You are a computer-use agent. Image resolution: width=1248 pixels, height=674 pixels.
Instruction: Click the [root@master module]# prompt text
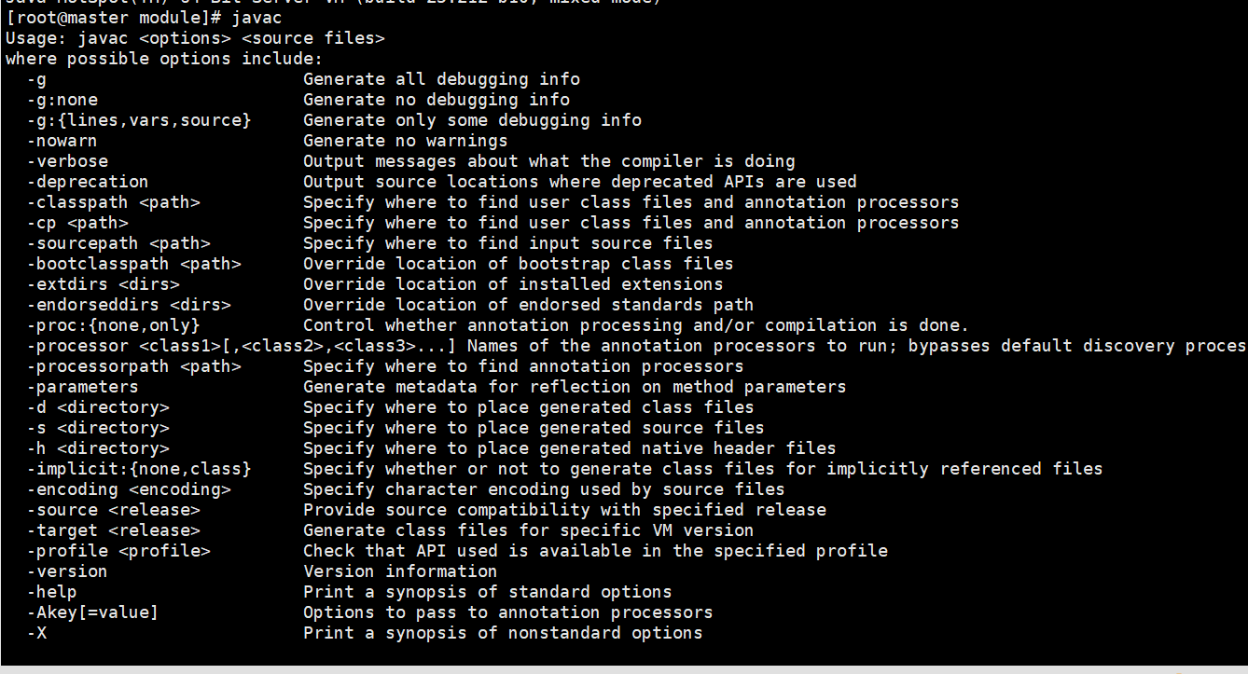[113, 18]
